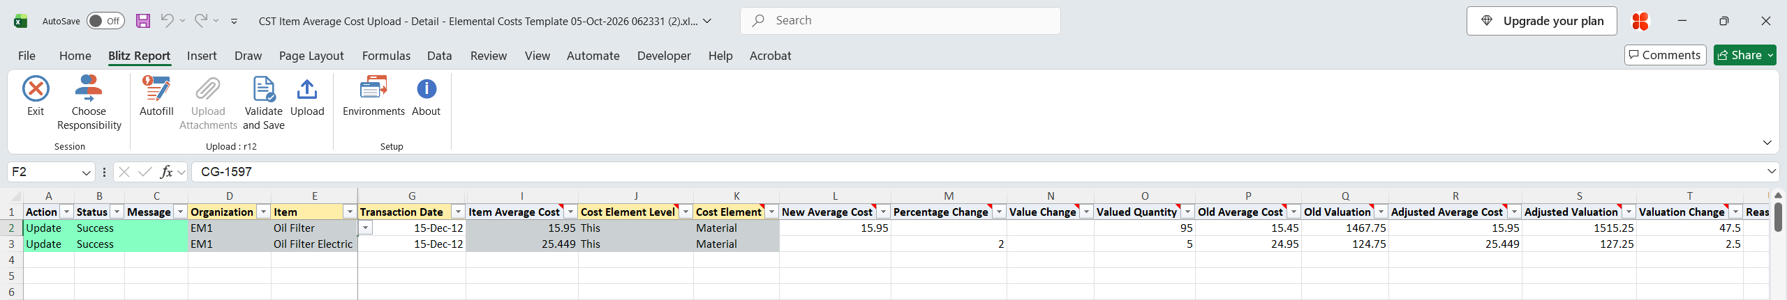The image size is (1787, 300).
Task: Switch to the Home tab
Action: 75,56
